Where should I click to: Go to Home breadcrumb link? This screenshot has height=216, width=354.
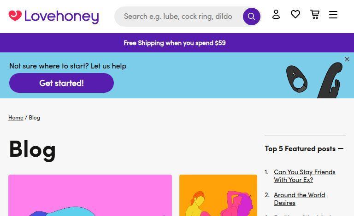pos(16,118)
